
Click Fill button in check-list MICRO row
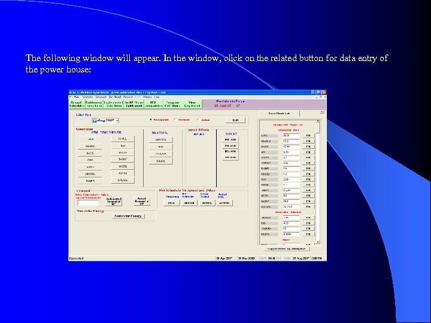click(x=308, y=196)
